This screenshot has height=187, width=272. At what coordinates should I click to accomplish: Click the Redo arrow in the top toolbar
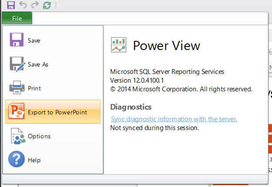click(34, 5)
